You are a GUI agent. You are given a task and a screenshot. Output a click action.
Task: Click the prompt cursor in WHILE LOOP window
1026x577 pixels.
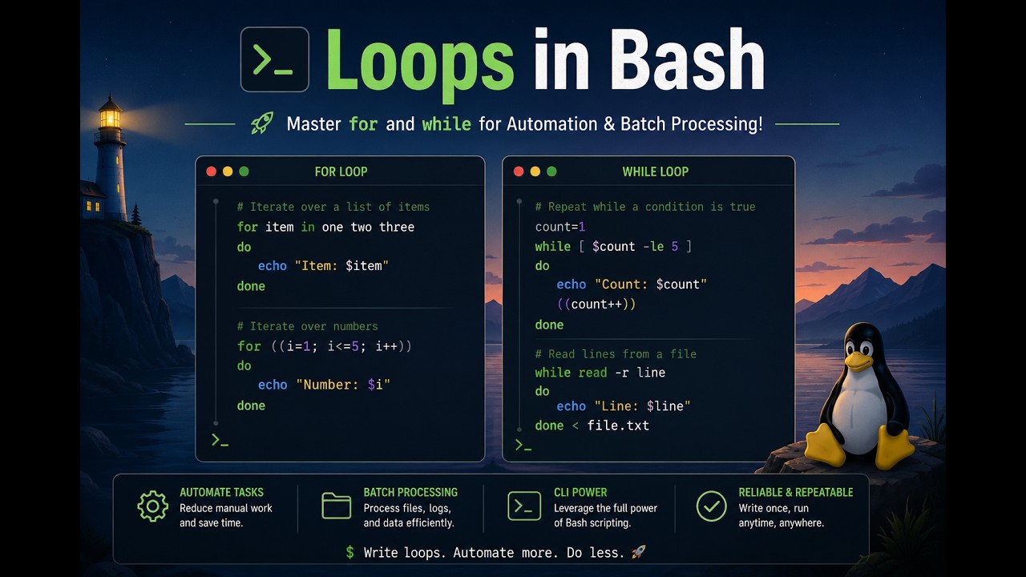(x=523, y=445)
